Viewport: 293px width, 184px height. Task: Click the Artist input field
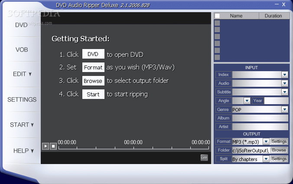(x=260, y=127)
